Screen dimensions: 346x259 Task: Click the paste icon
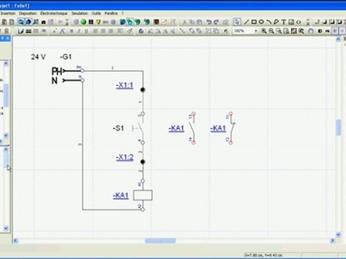click(199, 22)
